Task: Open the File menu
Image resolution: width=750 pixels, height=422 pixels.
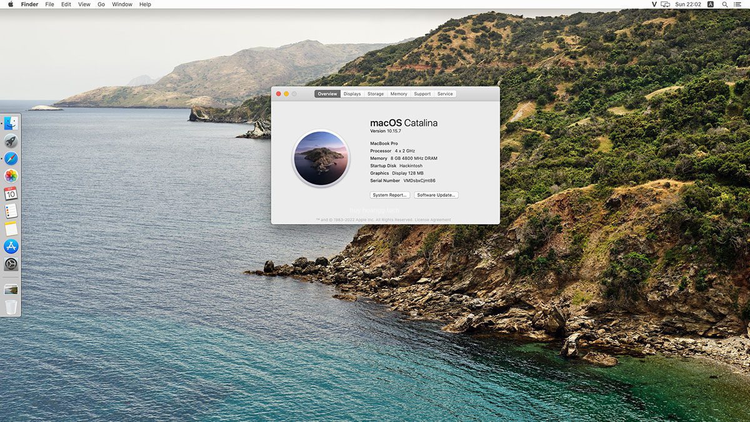Action: point(49,4)
